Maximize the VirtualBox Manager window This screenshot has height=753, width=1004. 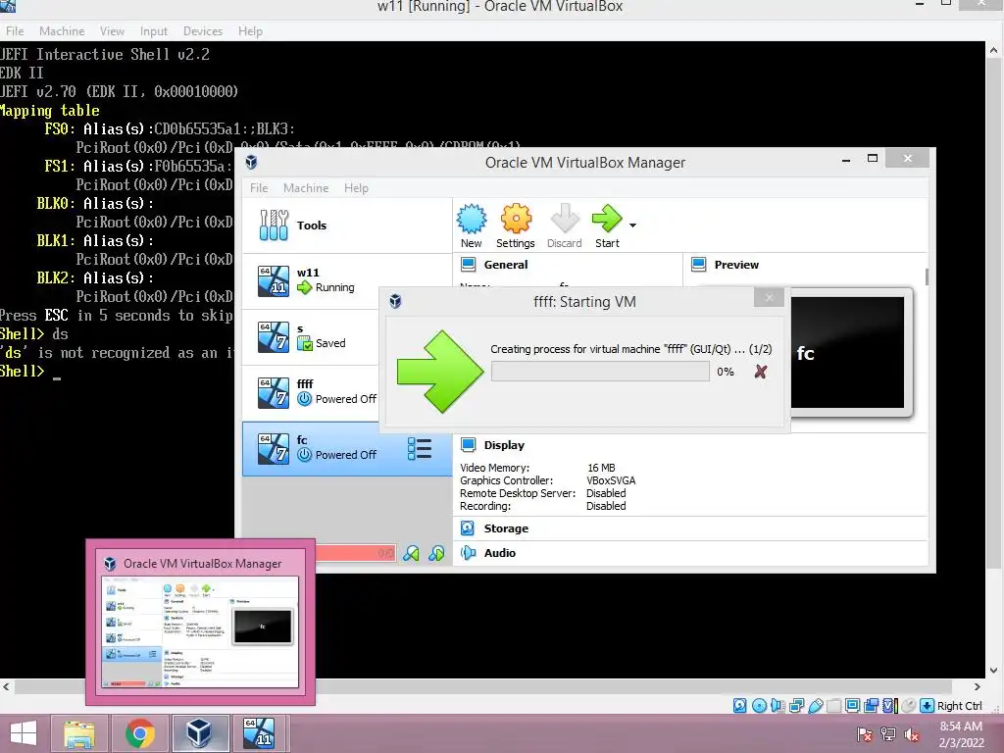872,158
